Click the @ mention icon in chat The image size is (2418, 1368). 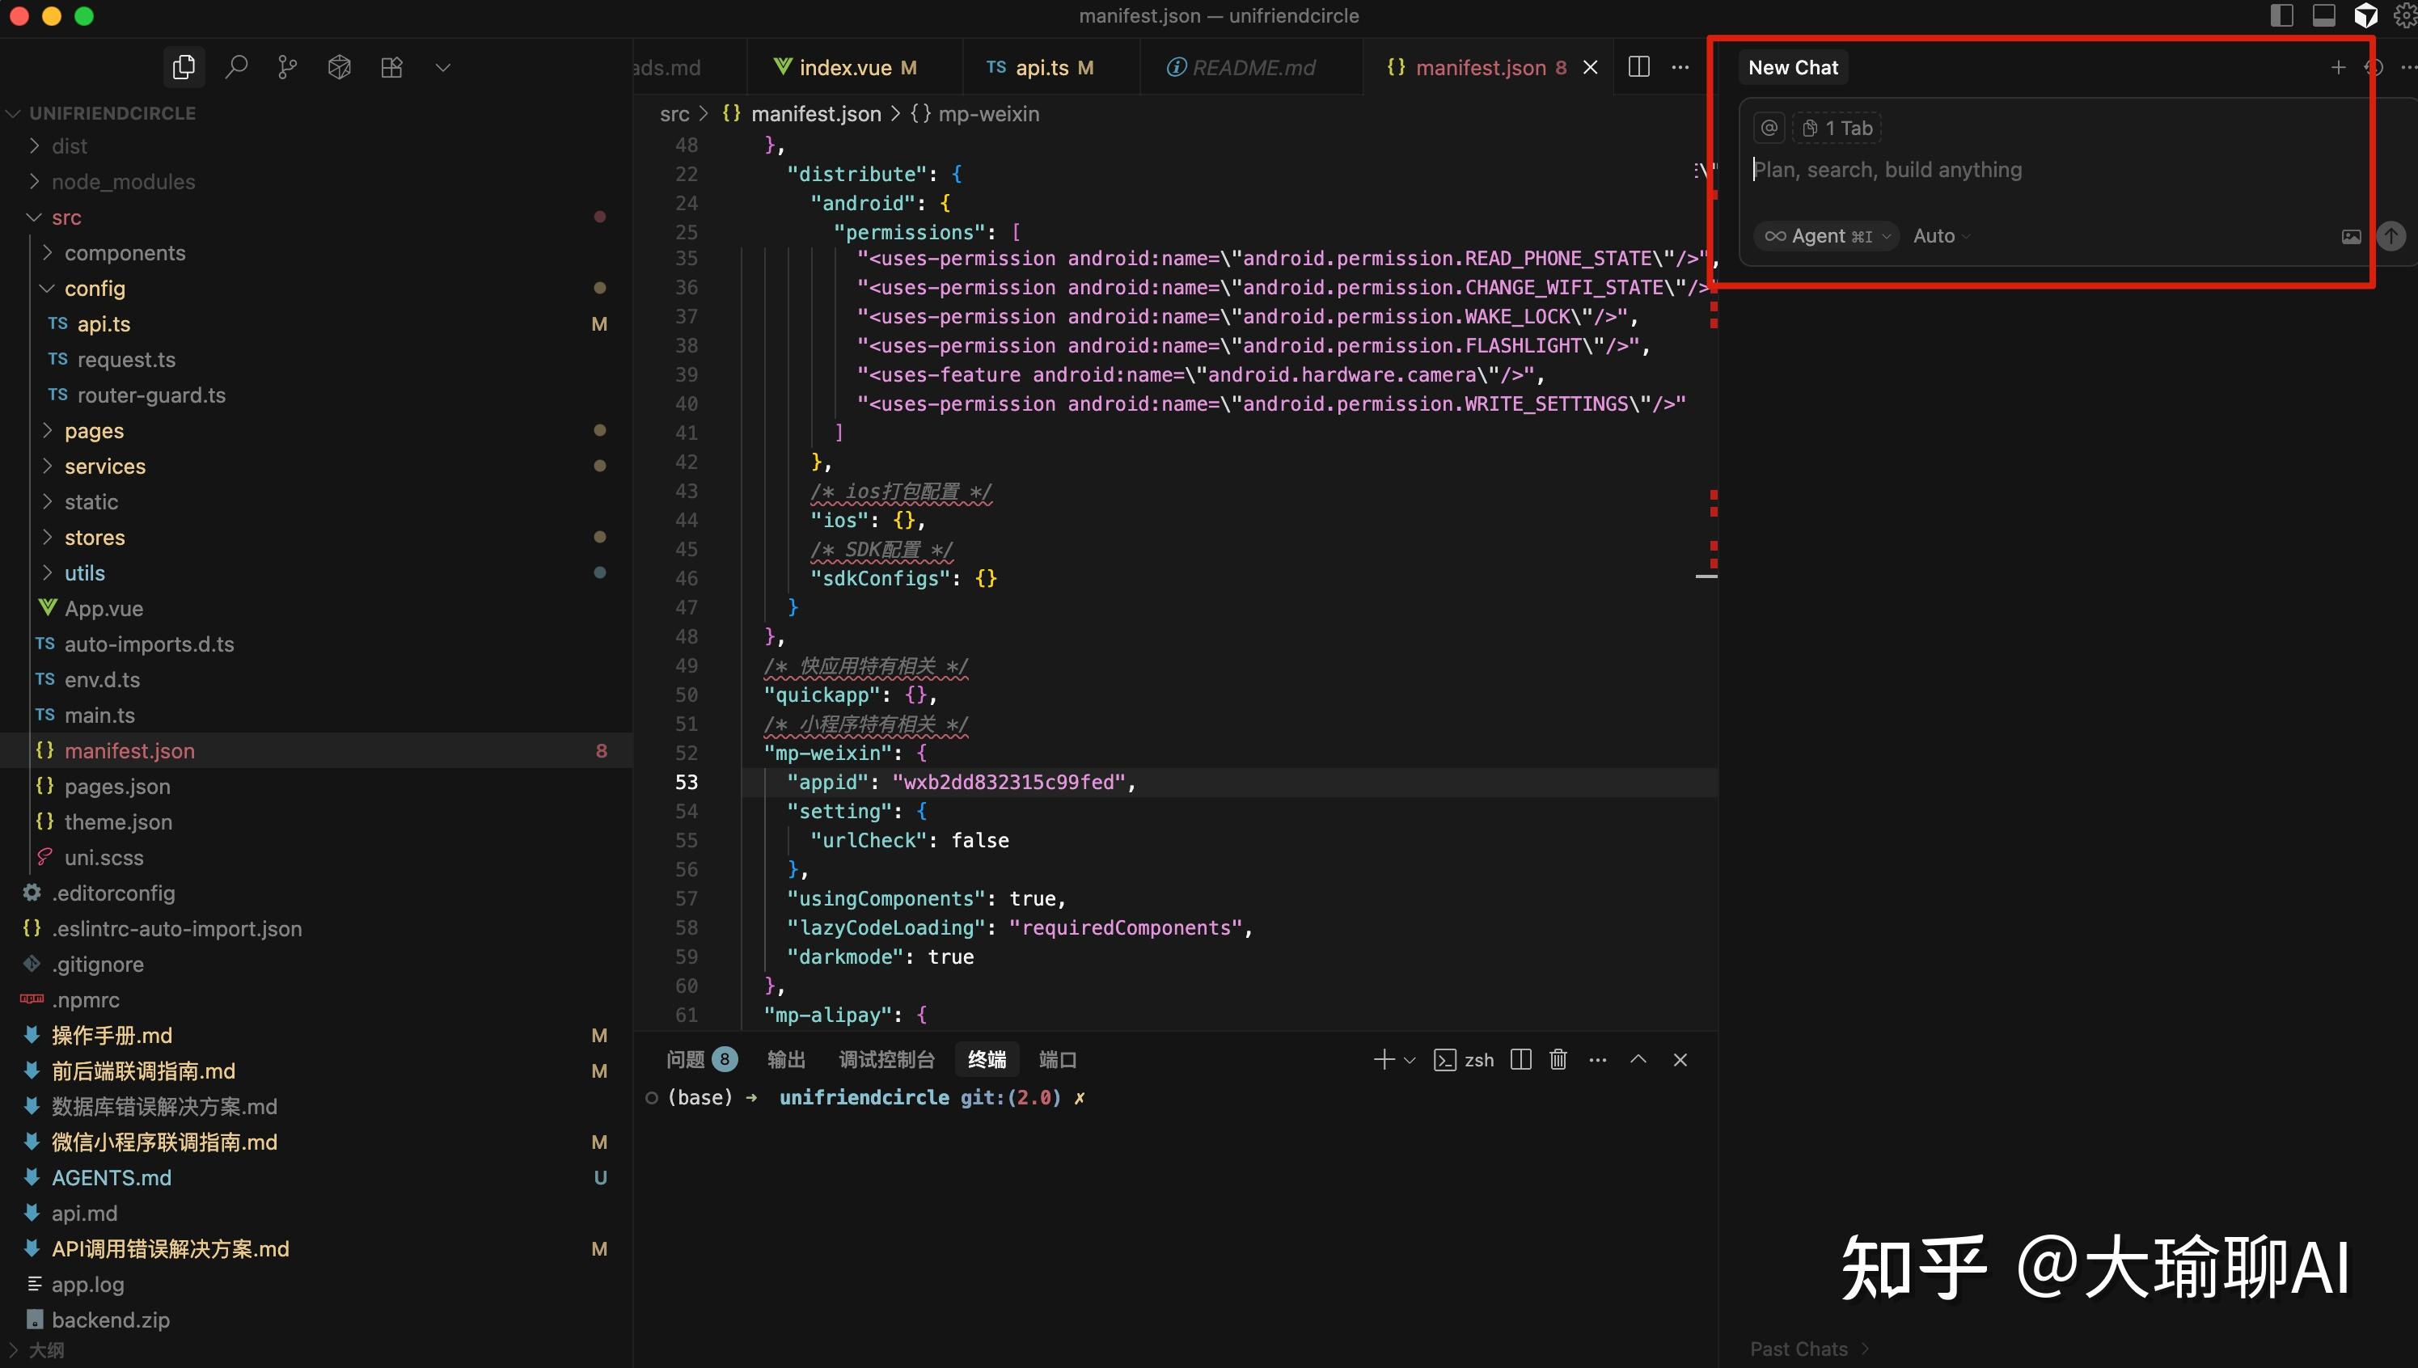(x=1769, y=128)
